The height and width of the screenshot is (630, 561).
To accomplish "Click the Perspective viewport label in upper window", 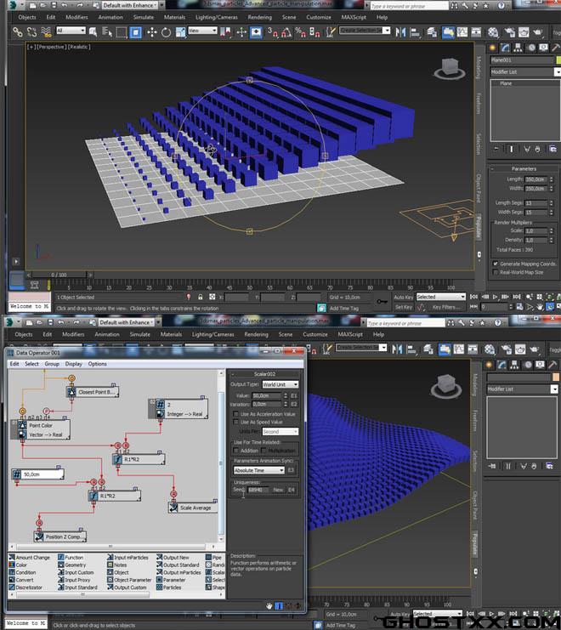I will click(x=52, y=47).
